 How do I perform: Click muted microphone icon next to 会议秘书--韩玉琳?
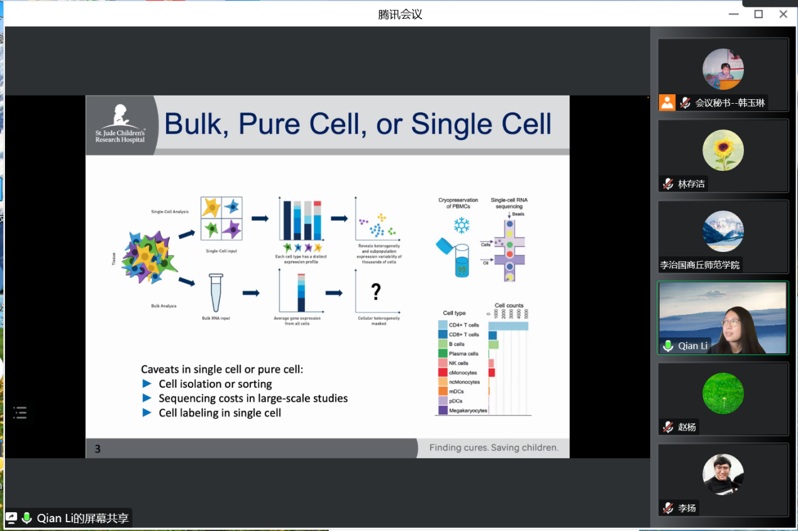[685, 102]
